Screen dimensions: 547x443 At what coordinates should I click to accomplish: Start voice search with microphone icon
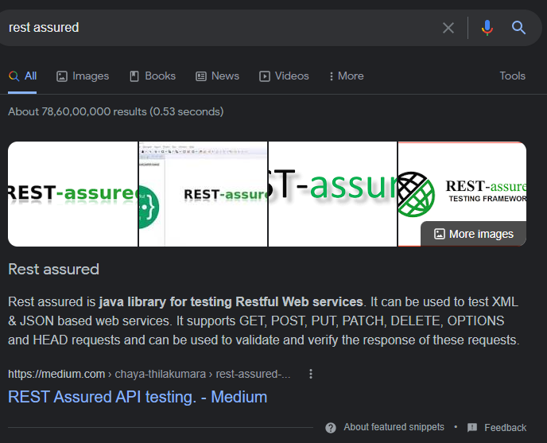(487, 28)
